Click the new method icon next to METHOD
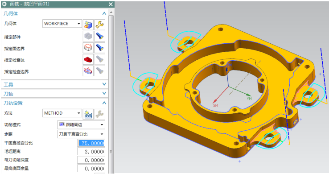The image size is (329, 174). coord(88,114)
